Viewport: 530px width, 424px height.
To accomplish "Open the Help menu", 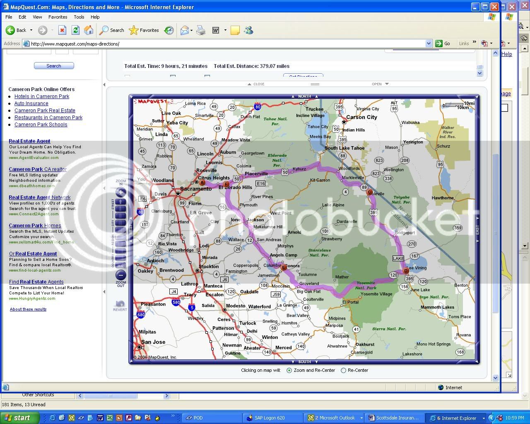I will tap(95, 17).
